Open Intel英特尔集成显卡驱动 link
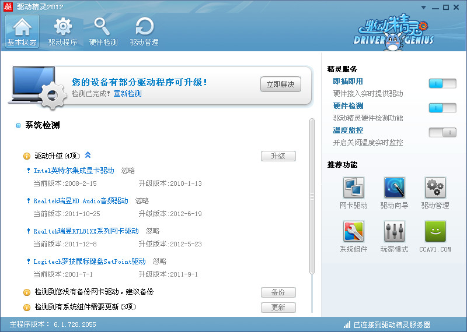 coord(74,171)
